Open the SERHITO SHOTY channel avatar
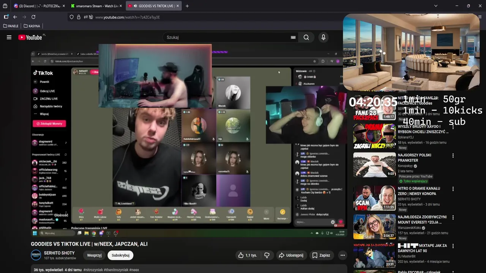This screenshot has width=486, height=273. coord(36,255)
